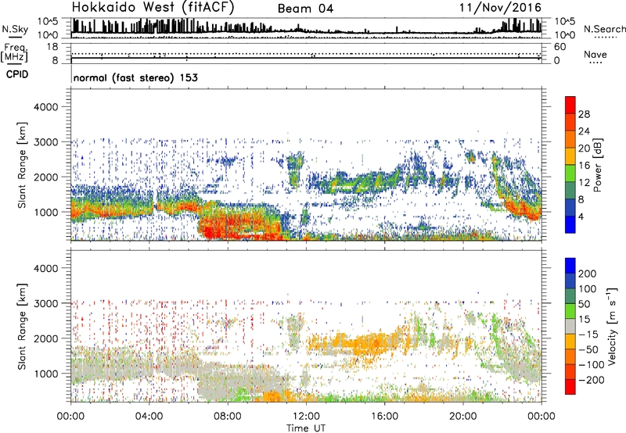Viewport: 626px width, 433px height.
Task: Click the 'CPID' row label
Action: (x=17, y=74)
